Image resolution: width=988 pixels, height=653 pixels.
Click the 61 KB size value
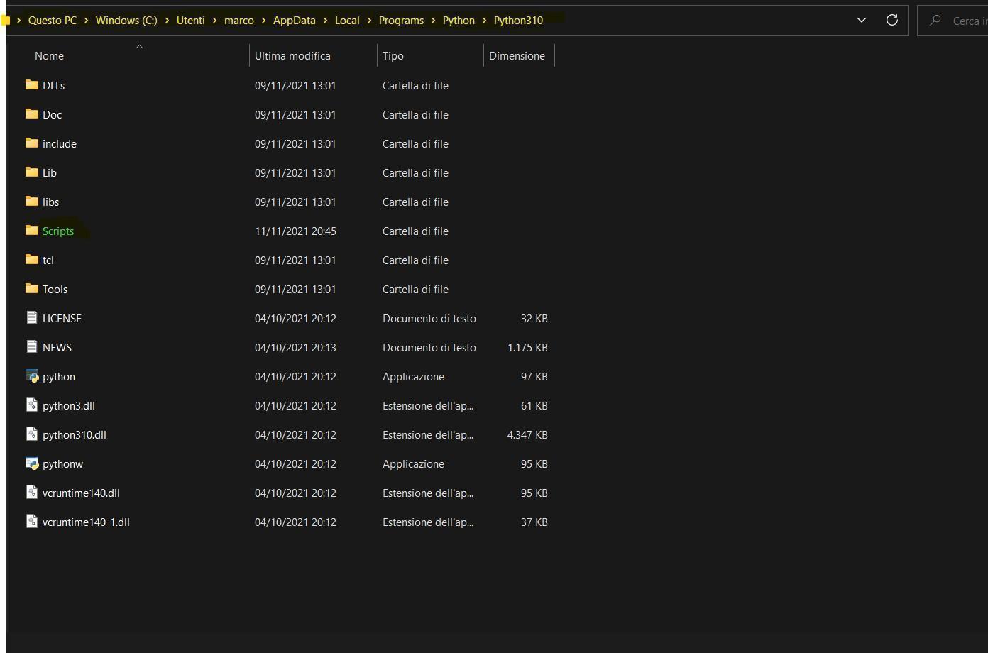point(534,405)
